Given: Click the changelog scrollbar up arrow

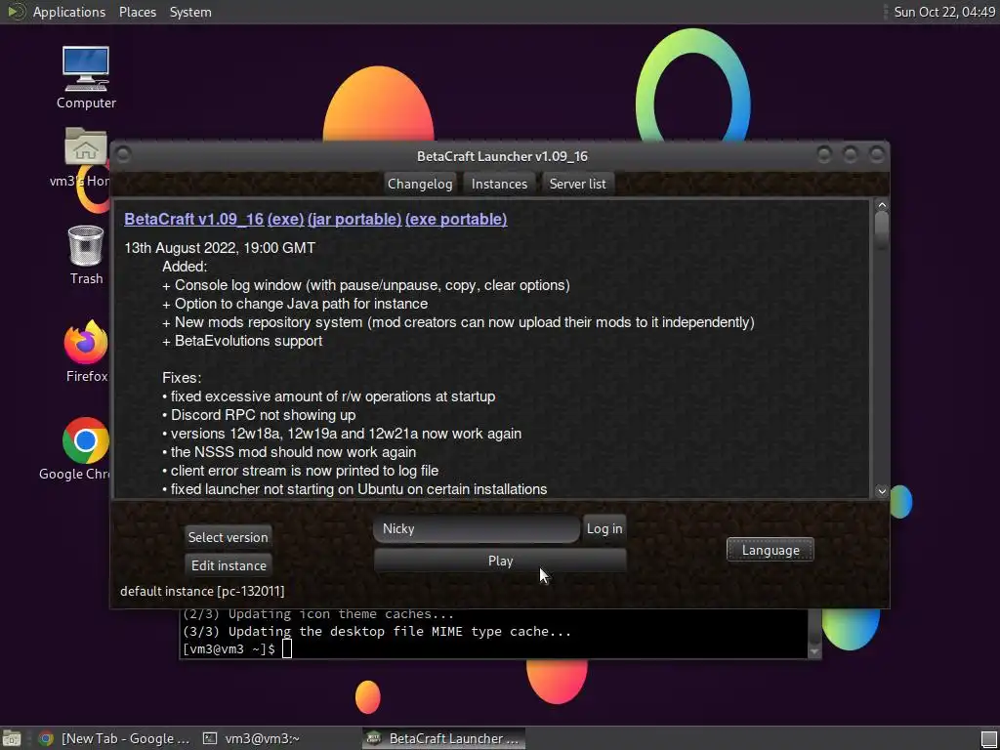Looking at the screenshot, I should click(x=882, y=205).
